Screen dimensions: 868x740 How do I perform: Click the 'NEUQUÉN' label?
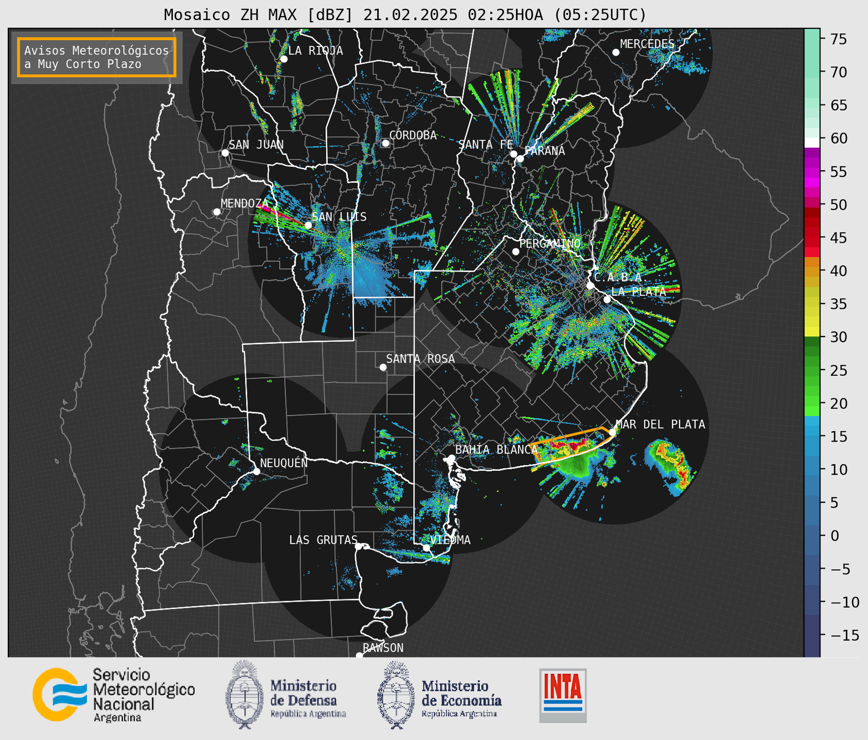coord(284,463)
